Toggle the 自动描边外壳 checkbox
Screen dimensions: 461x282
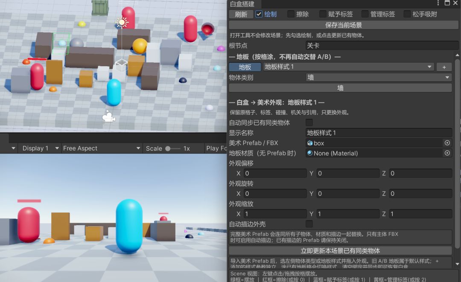309,224
